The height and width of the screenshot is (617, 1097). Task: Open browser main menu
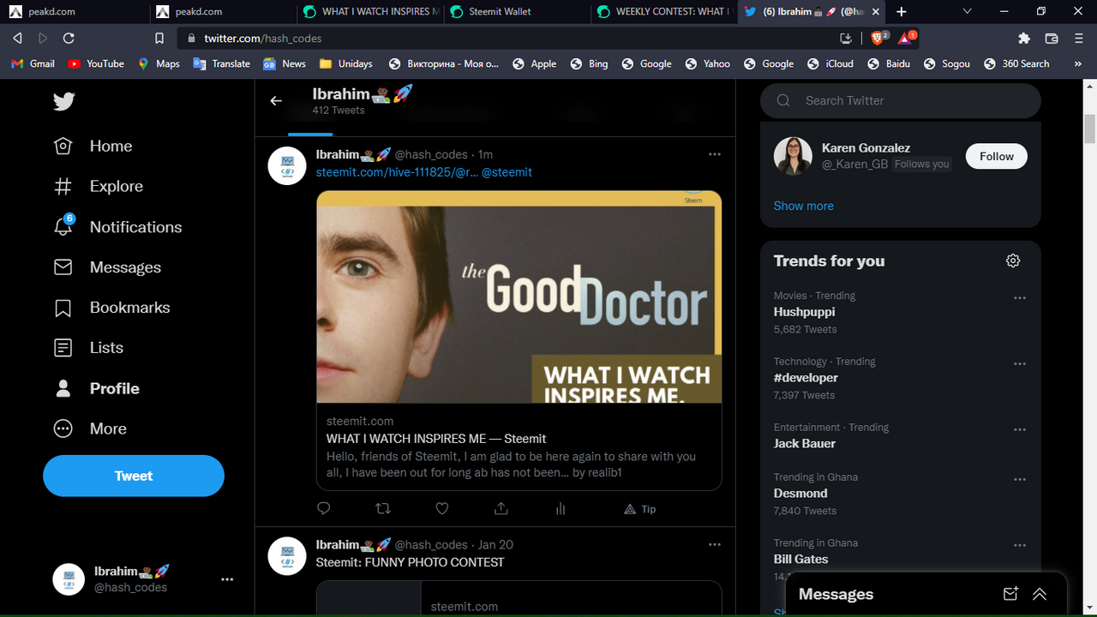[x=1079, y=39]
